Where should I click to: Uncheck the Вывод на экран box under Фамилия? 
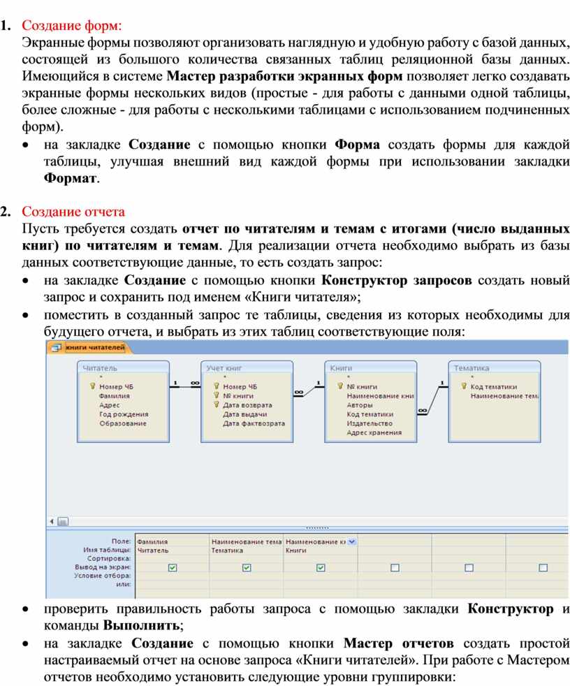click(x=173, y=567)
